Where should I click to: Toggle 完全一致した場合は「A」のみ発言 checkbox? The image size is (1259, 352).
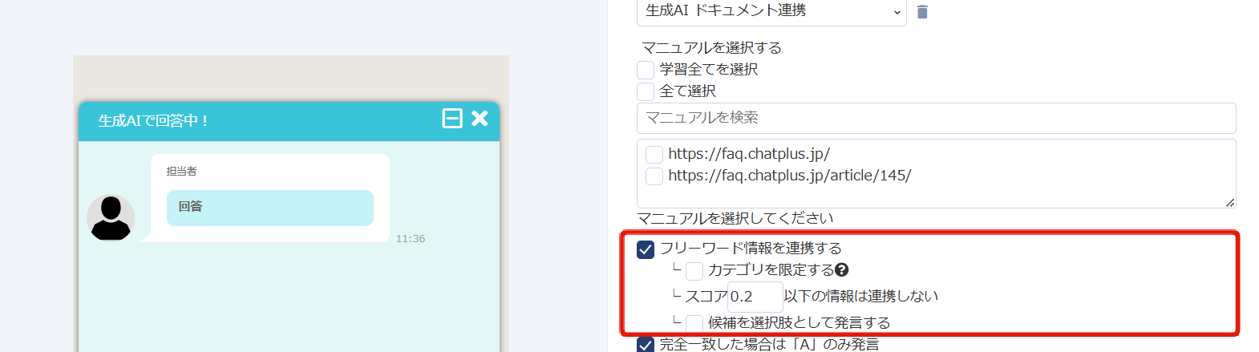(646, 345)
